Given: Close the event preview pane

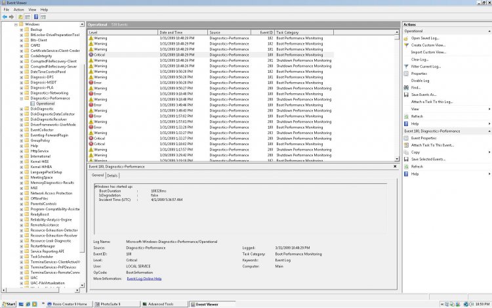Looking at the screenshot, I should point(395,166).
